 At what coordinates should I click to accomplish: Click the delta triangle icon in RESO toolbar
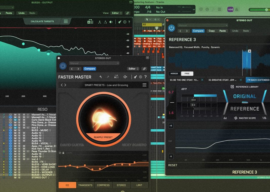point(105,22)
